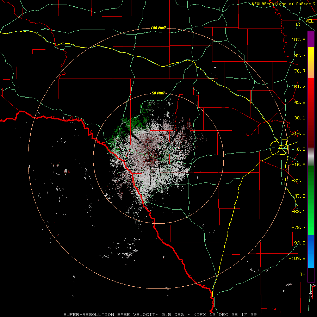Click the 50 NMI range ring label

158,93
